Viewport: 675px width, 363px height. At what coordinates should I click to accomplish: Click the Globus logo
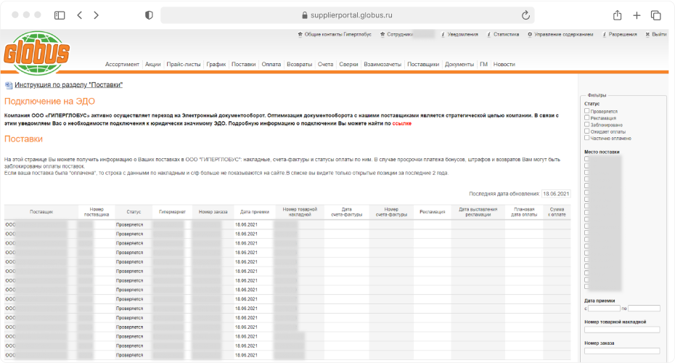[37, 52]
